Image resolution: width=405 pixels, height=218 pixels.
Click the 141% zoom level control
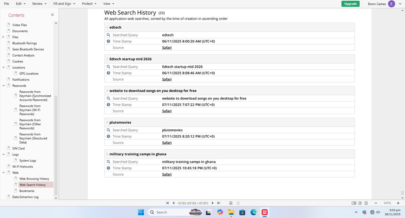[x=387, y=203]
